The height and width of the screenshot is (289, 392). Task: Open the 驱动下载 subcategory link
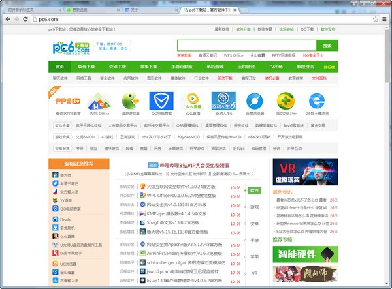tap(225, 78)
